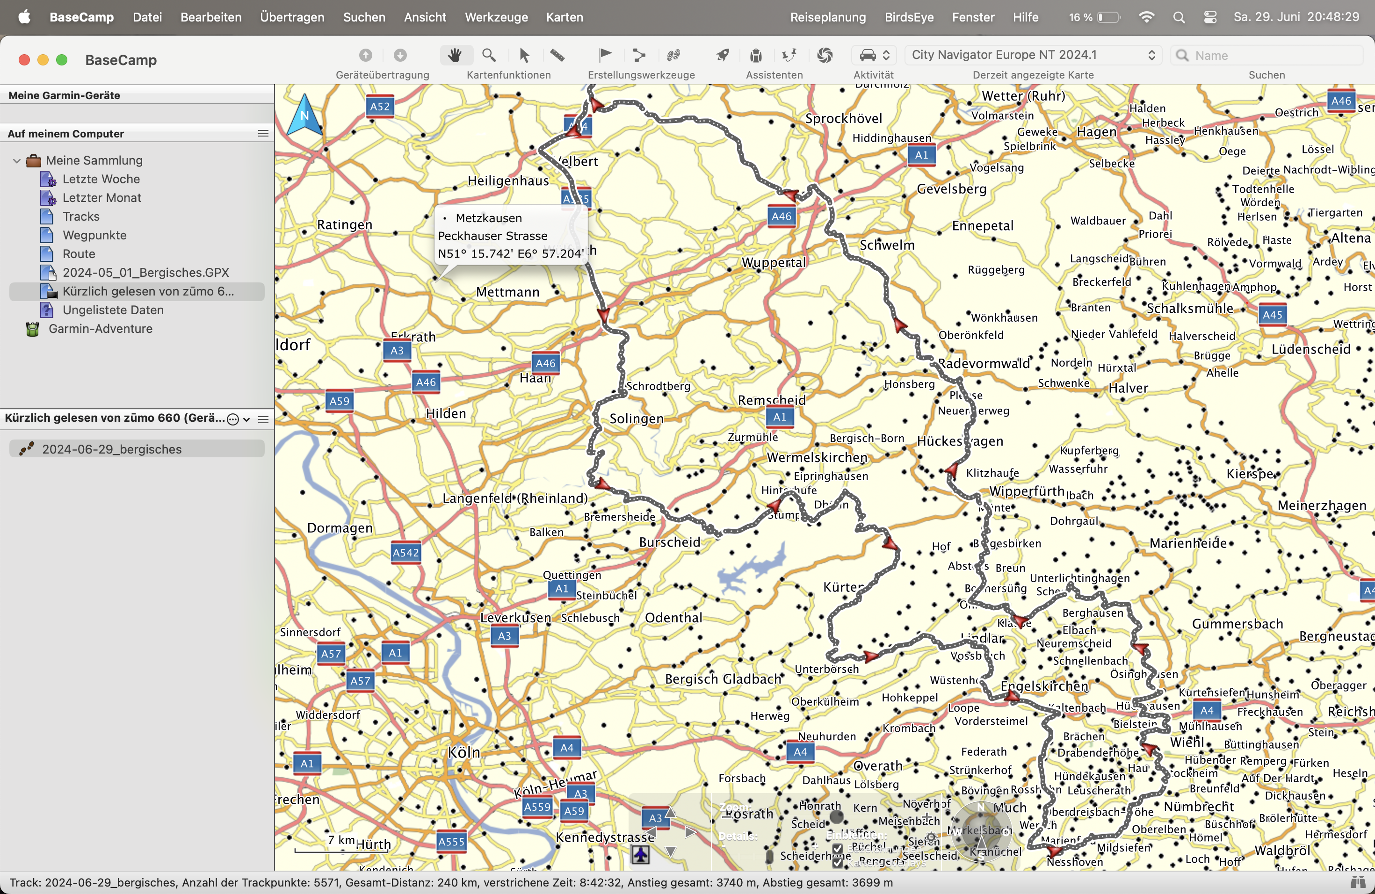
Task: Pan the map left with overlay arrow
Action: click(x=651, y=832)
